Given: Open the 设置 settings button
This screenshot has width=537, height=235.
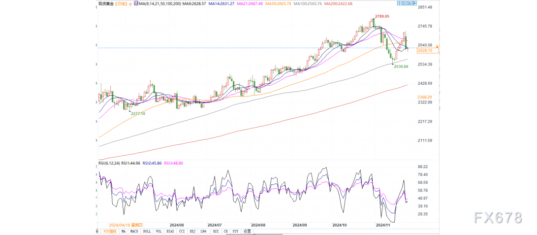Looking at the screenshot, I should (x=247, y=231).
